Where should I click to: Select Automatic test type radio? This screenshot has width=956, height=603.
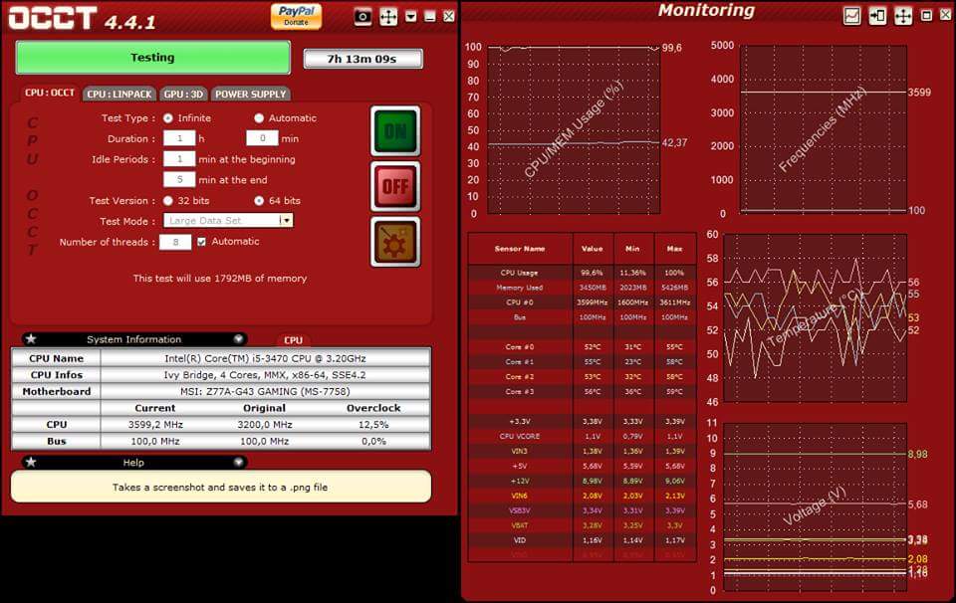point(259,118)
